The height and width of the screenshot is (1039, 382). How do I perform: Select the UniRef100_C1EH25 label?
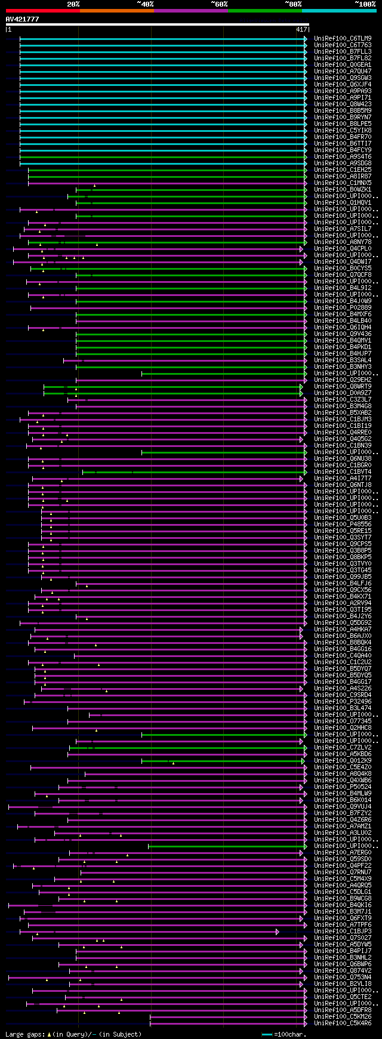pyautogui.click(x=343, y=170)
